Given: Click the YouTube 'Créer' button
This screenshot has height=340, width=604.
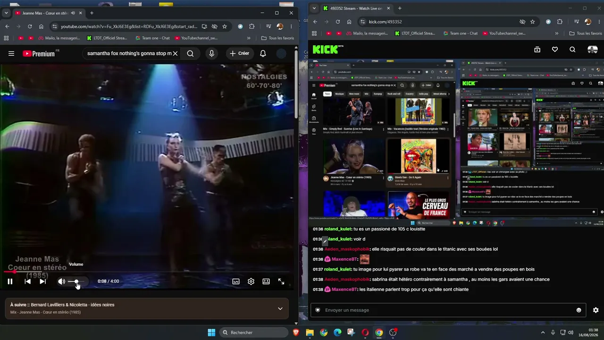Looking at the screenshot, I should coord(239,53).
